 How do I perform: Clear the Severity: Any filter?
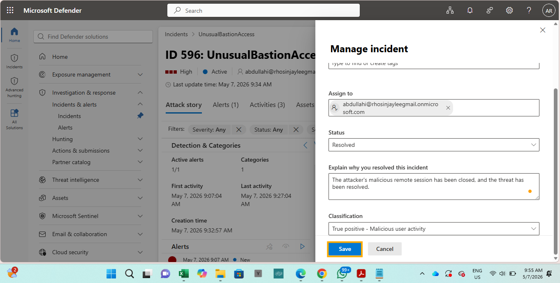tap(239, 130)
